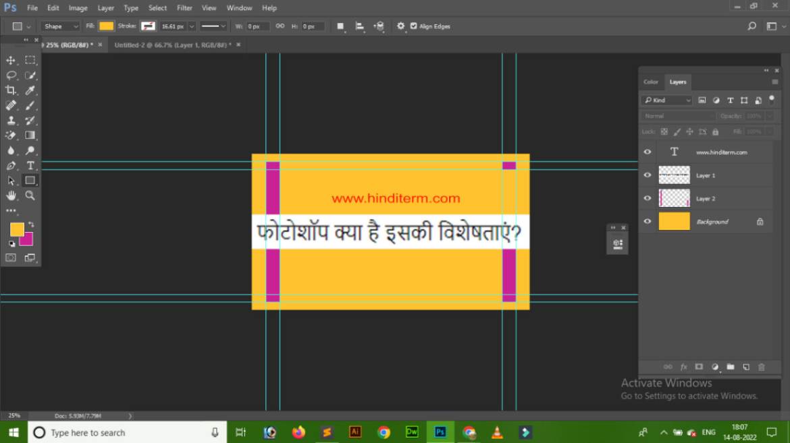Image resolution: width=790 pixels, height=443 pixels.
Task: Activate the Clone Stamp tool
Action: pyautogui.click(x=10, y=120)
